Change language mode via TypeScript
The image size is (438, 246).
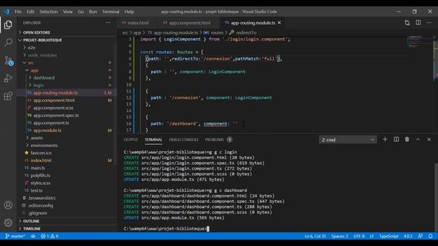pos(389,236)
